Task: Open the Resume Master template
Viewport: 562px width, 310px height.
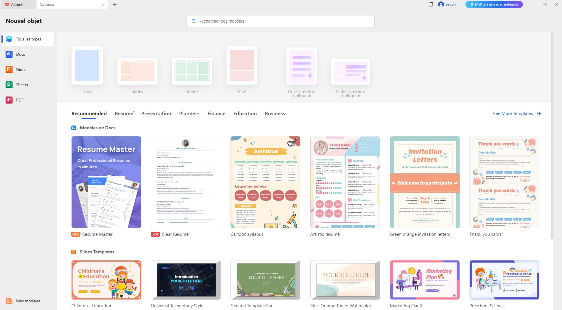Action: (106, 182)
